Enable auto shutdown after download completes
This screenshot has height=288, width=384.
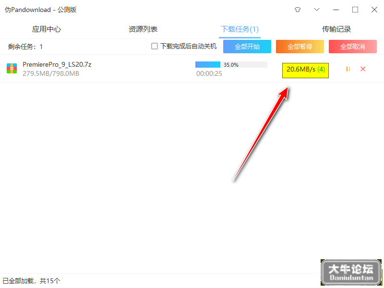pyautogui.click(x=155, y=46)
